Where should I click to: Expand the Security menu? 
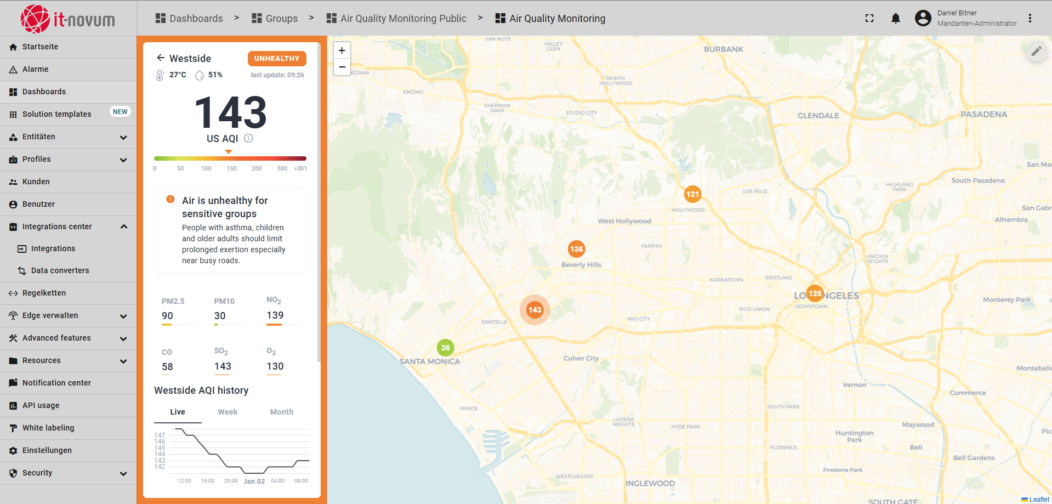click(x=123, y=473)
